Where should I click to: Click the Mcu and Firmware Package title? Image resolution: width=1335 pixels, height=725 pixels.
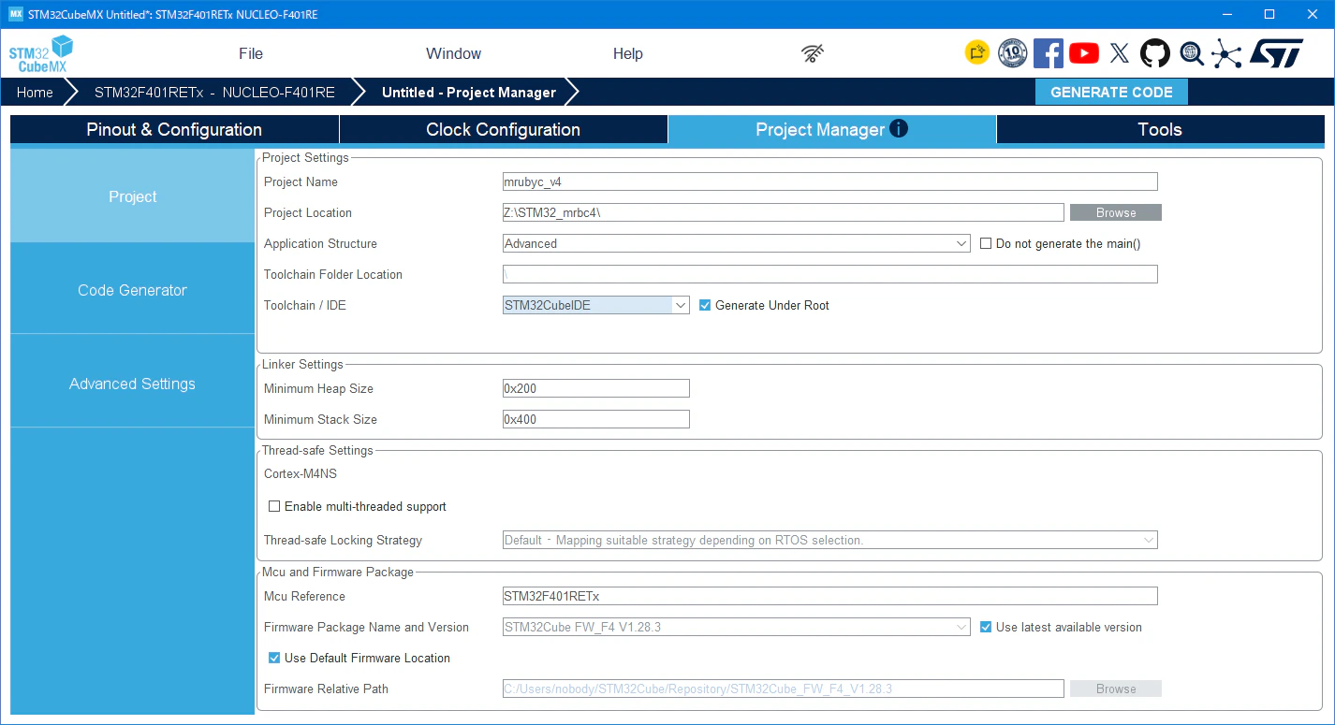(338, 572)
